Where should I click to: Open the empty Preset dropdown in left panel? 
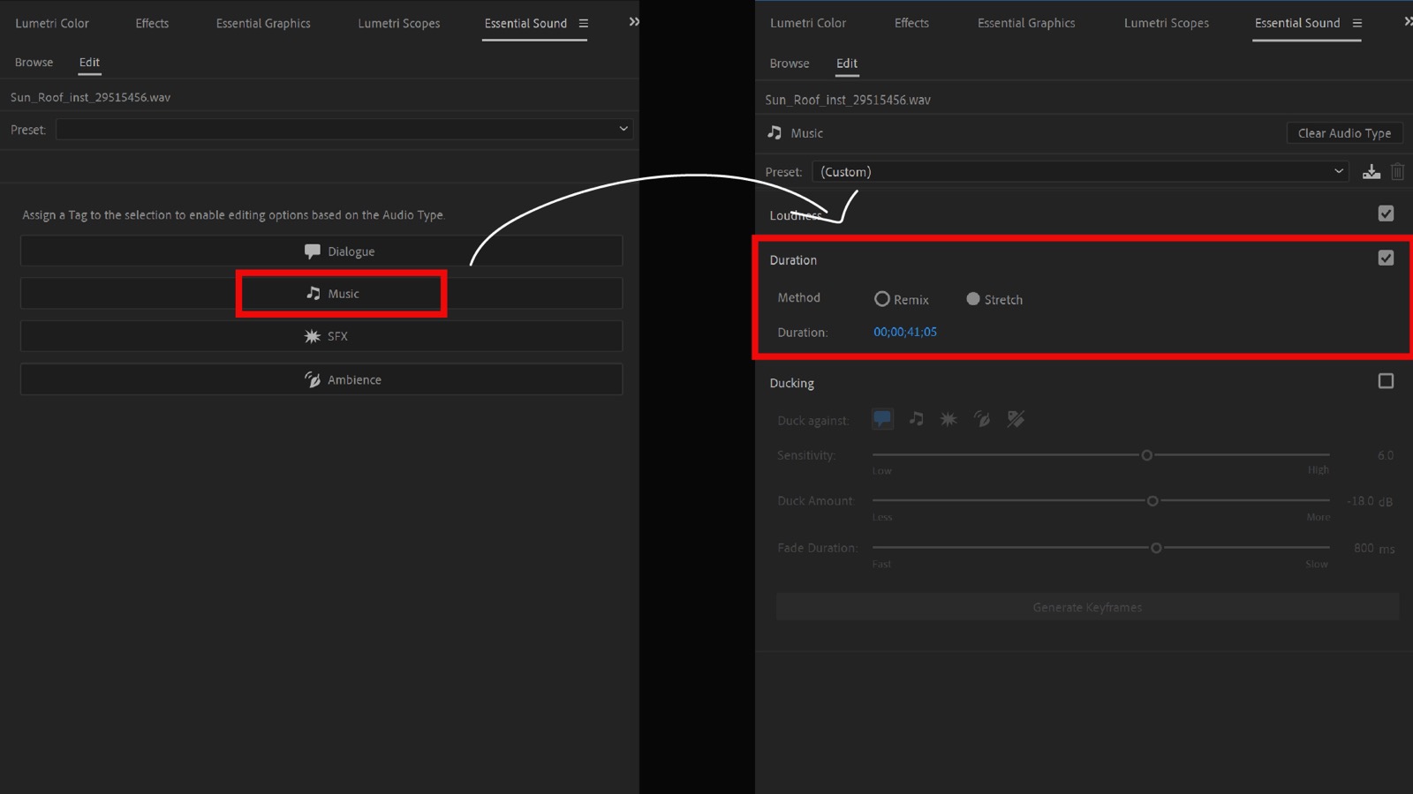(344, 129)
